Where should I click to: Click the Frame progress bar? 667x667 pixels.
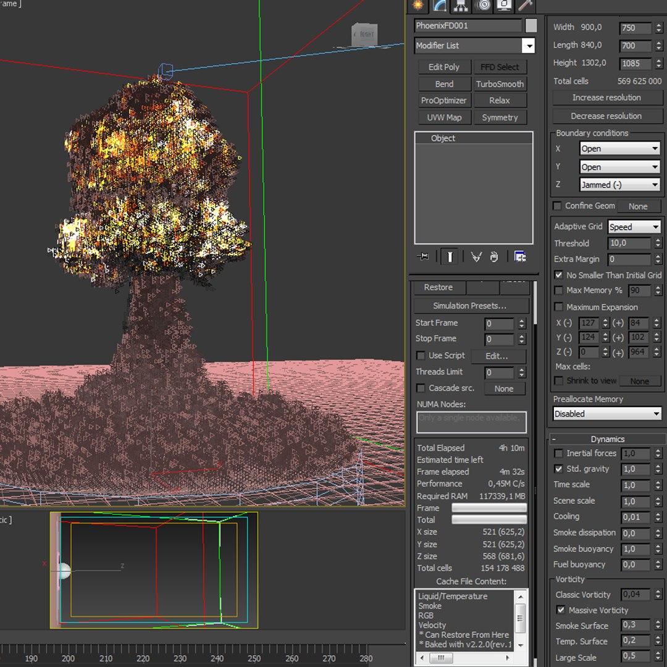pyautogui.click(x=489, y=508)
